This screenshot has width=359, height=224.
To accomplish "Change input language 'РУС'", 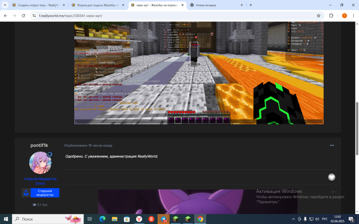I will tap(325, 219).
